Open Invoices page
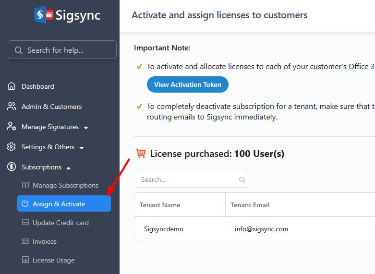Viewport: 375px width, 274px height. point(45,241)
